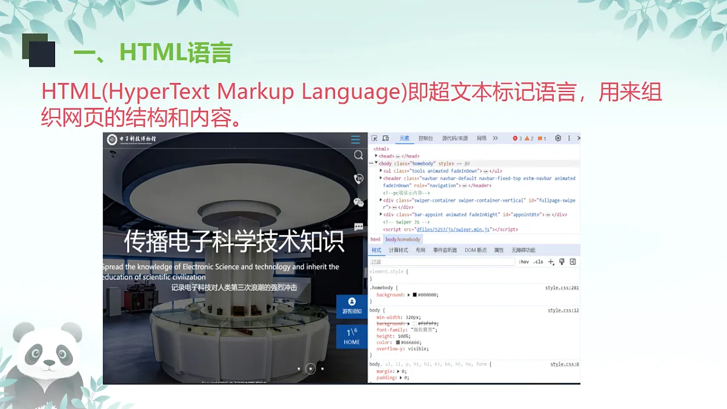Open the style.css:281 source link
The width and height of the screenshot is (727, 409).
[x=562, y=288]
